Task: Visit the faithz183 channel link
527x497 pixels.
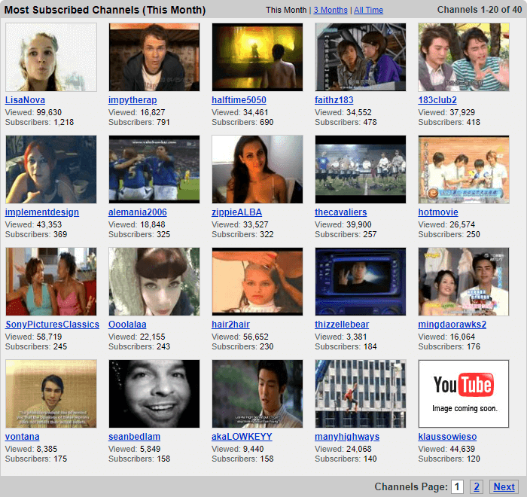Action: pyautogui.click(x=334, y=100)
